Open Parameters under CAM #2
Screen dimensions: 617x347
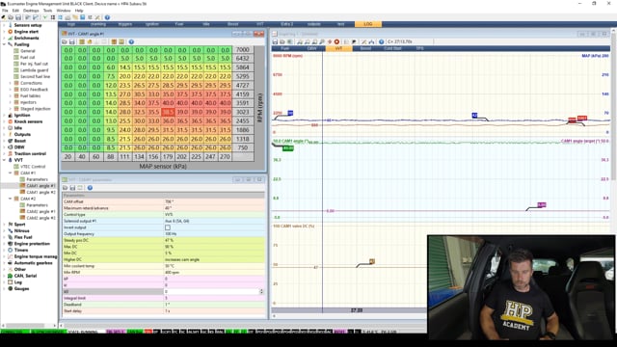(37, 205)
